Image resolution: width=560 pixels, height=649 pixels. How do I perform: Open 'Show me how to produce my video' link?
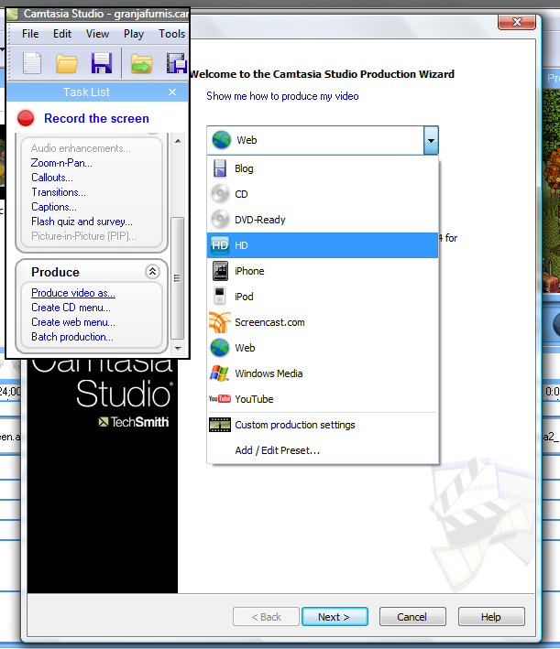[282, 96]
